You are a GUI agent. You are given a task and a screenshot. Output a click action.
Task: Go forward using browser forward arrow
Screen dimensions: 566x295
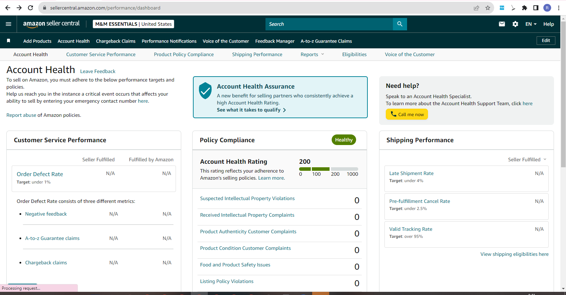(x=19, y=8)
